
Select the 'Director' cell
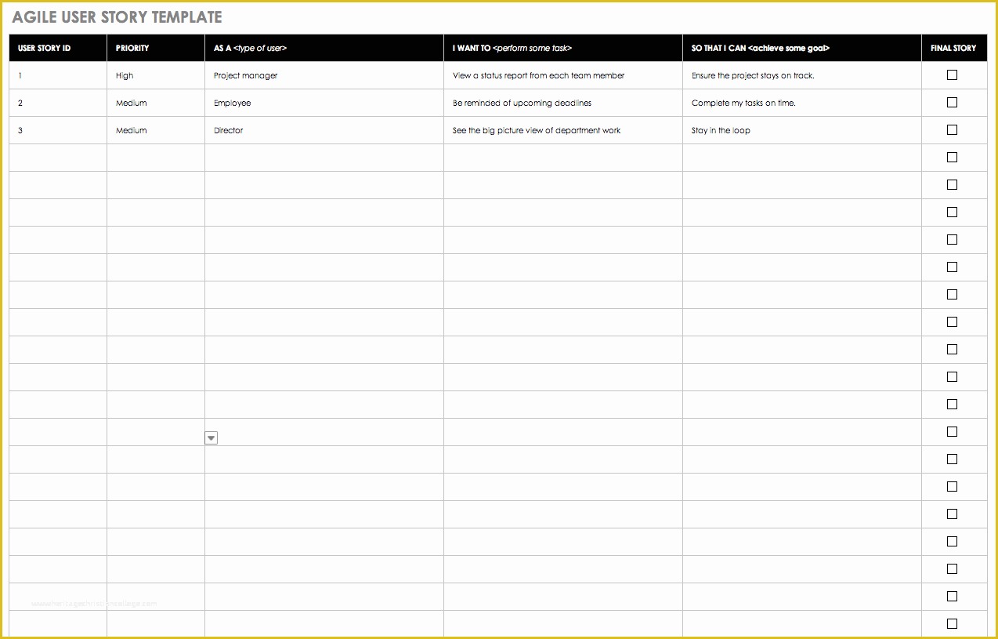coord(324,130)
